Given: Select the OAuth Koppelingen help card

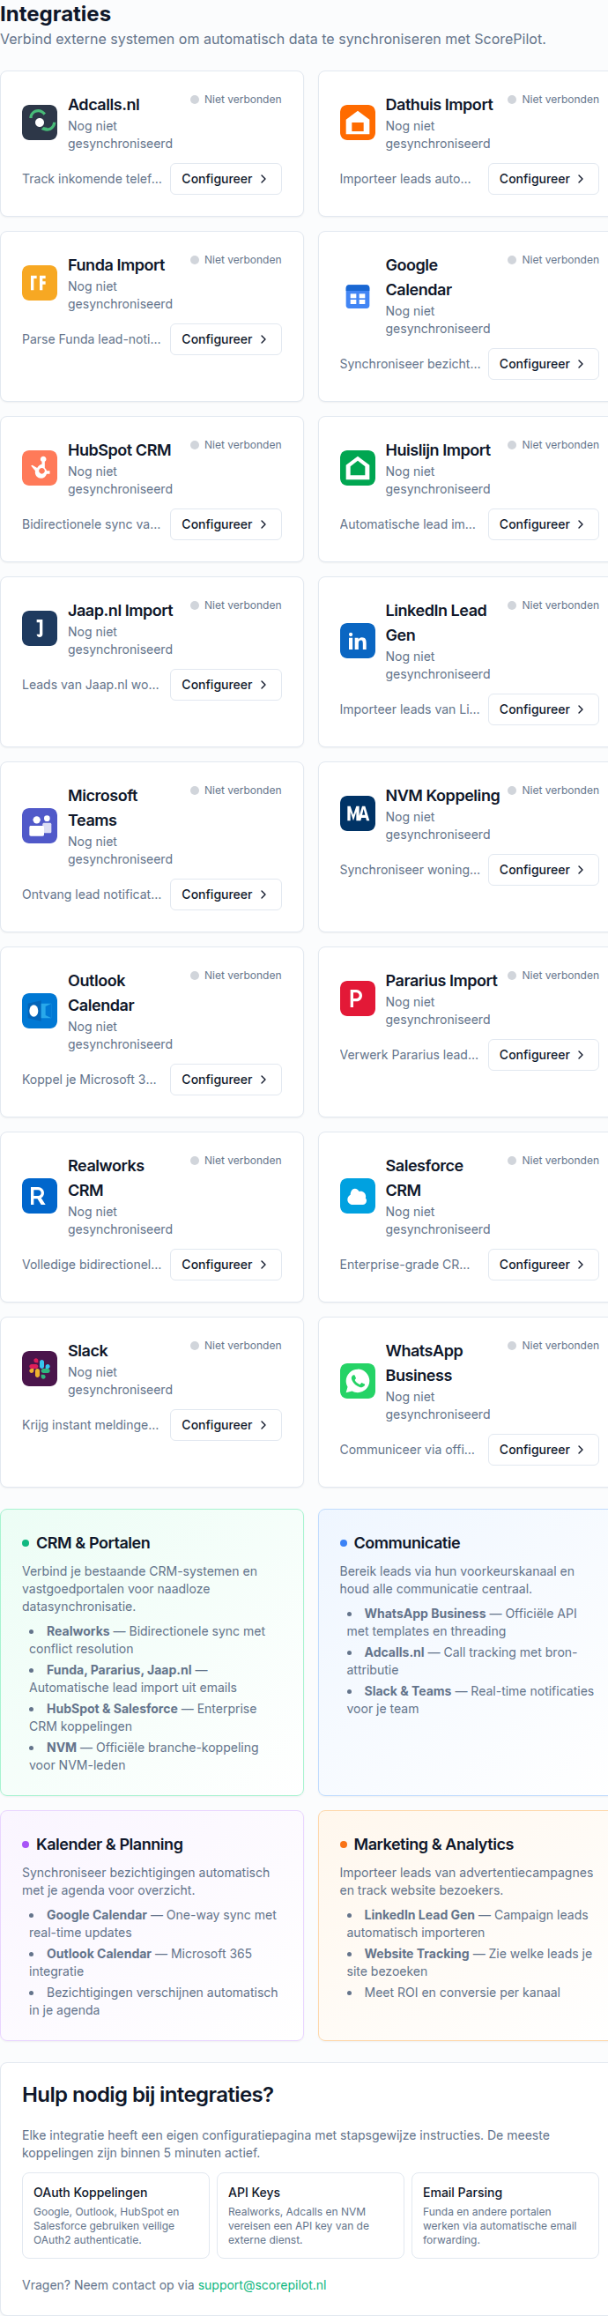Looking at the screenshot, I should [x=115, y=2216].
